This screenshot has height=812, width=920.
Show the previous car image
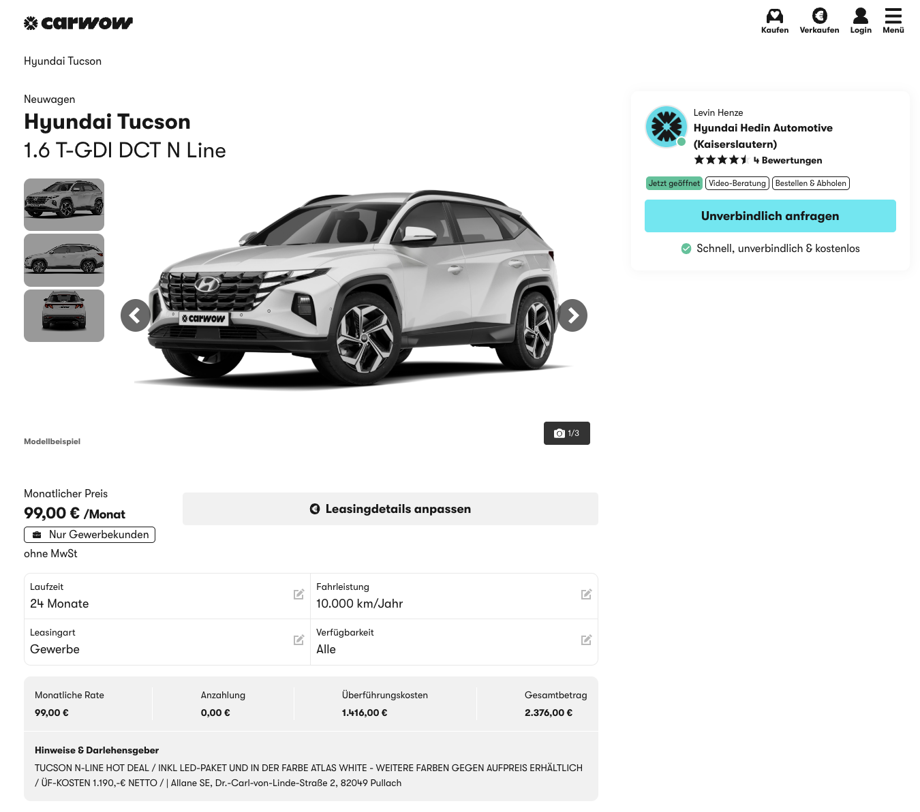click(x=135, y=315)
